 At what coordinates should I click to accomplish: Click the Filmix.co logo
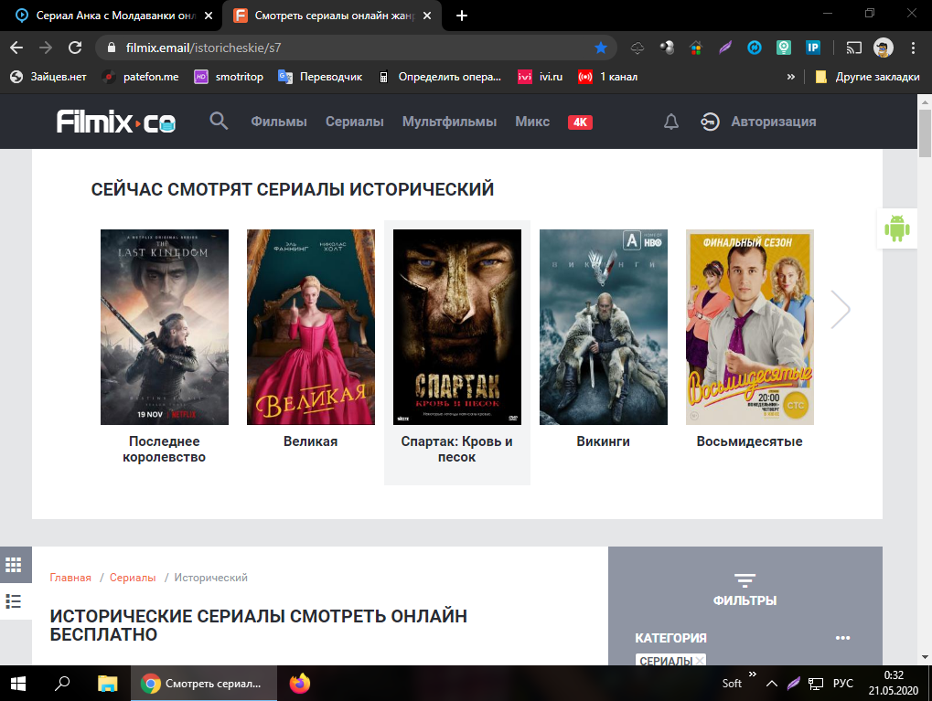click(116, 122)
